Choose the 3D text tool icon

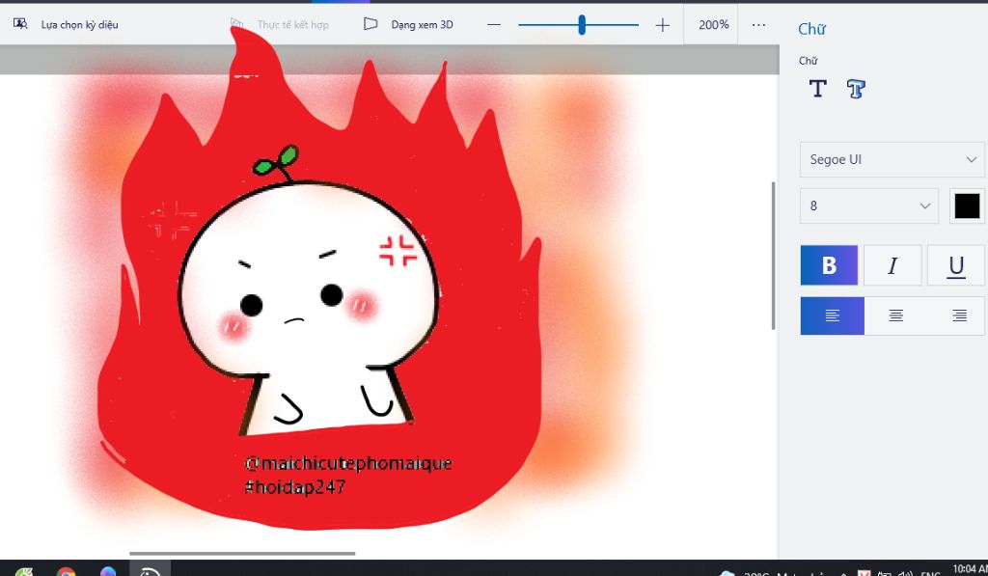[x=856, y=89]
